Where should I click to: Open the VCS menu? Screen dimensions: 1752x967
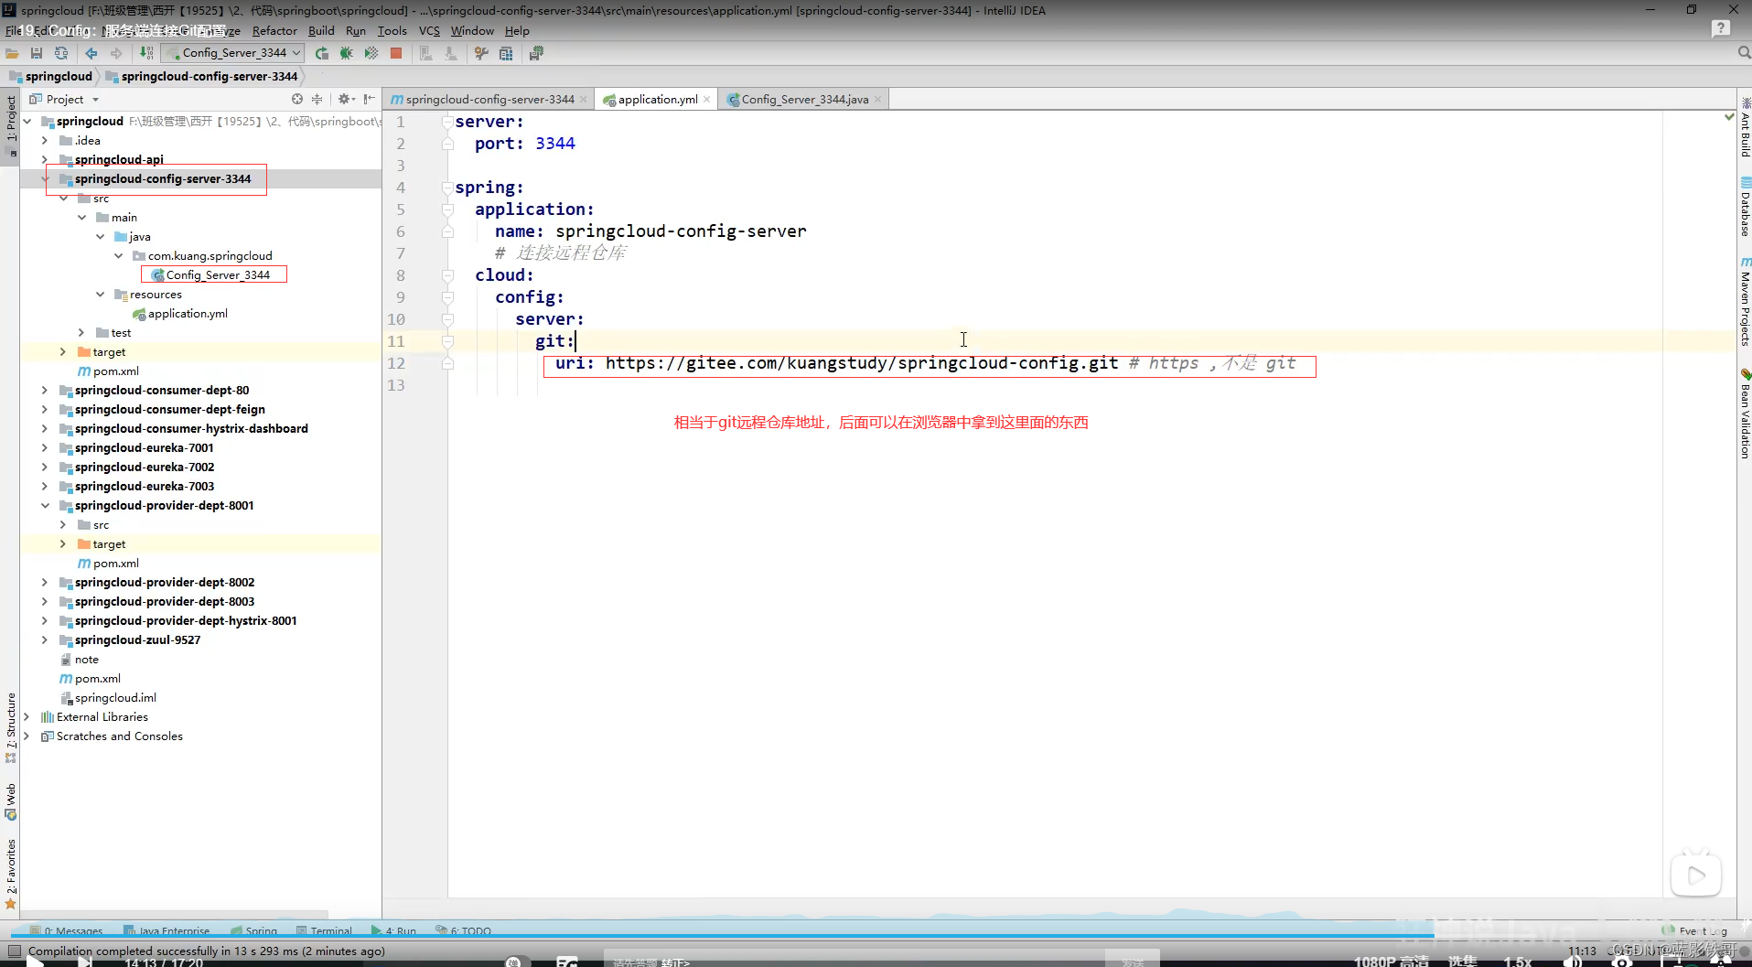click(x=429, y=30)
